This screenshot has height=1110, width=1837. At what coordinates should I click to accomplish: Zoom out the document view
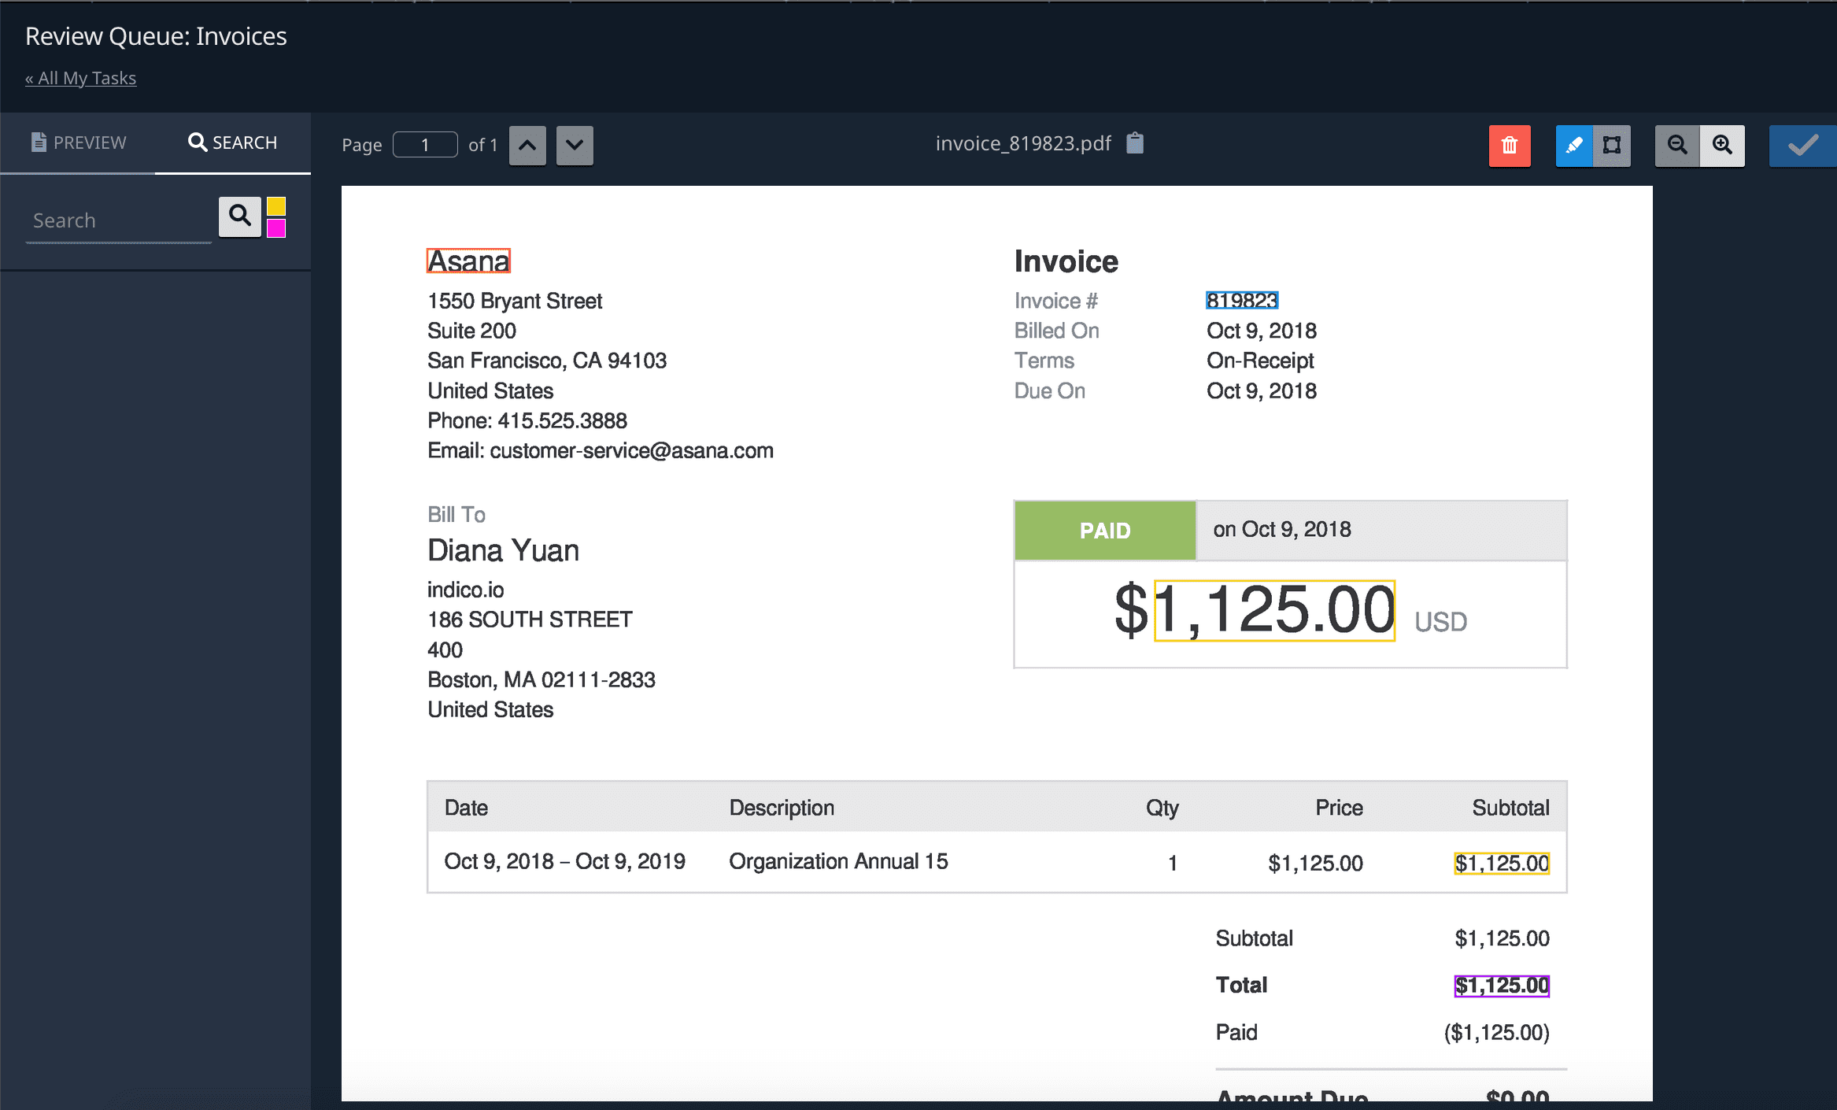pyautogui.click(x=1677, y=146)
